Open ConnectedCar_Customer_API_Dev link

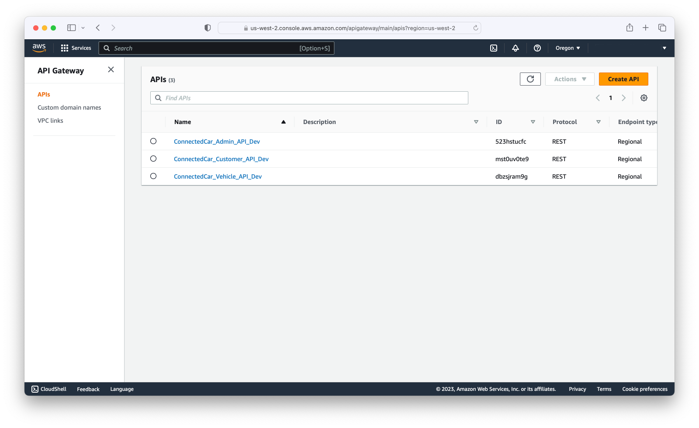click(x=221, y=159)
